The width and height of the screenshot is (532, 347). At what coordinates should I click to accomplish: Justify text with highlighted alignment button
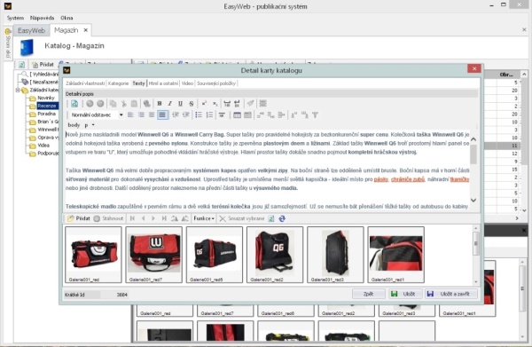click(162, 115)
